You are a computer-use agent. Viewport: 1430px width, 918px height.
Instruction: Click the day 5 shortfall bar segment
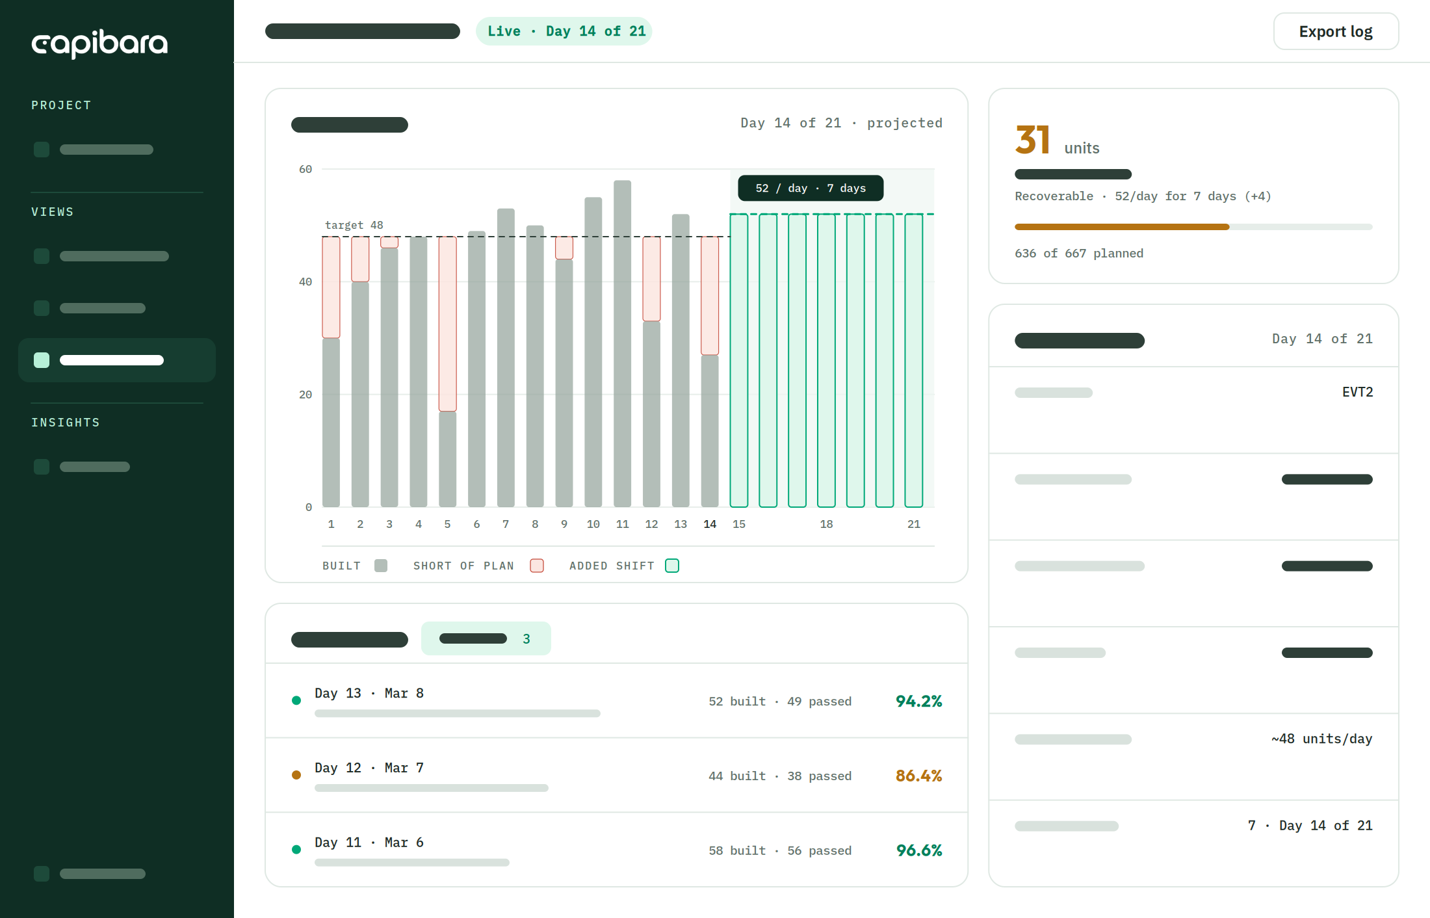point(448,324)
